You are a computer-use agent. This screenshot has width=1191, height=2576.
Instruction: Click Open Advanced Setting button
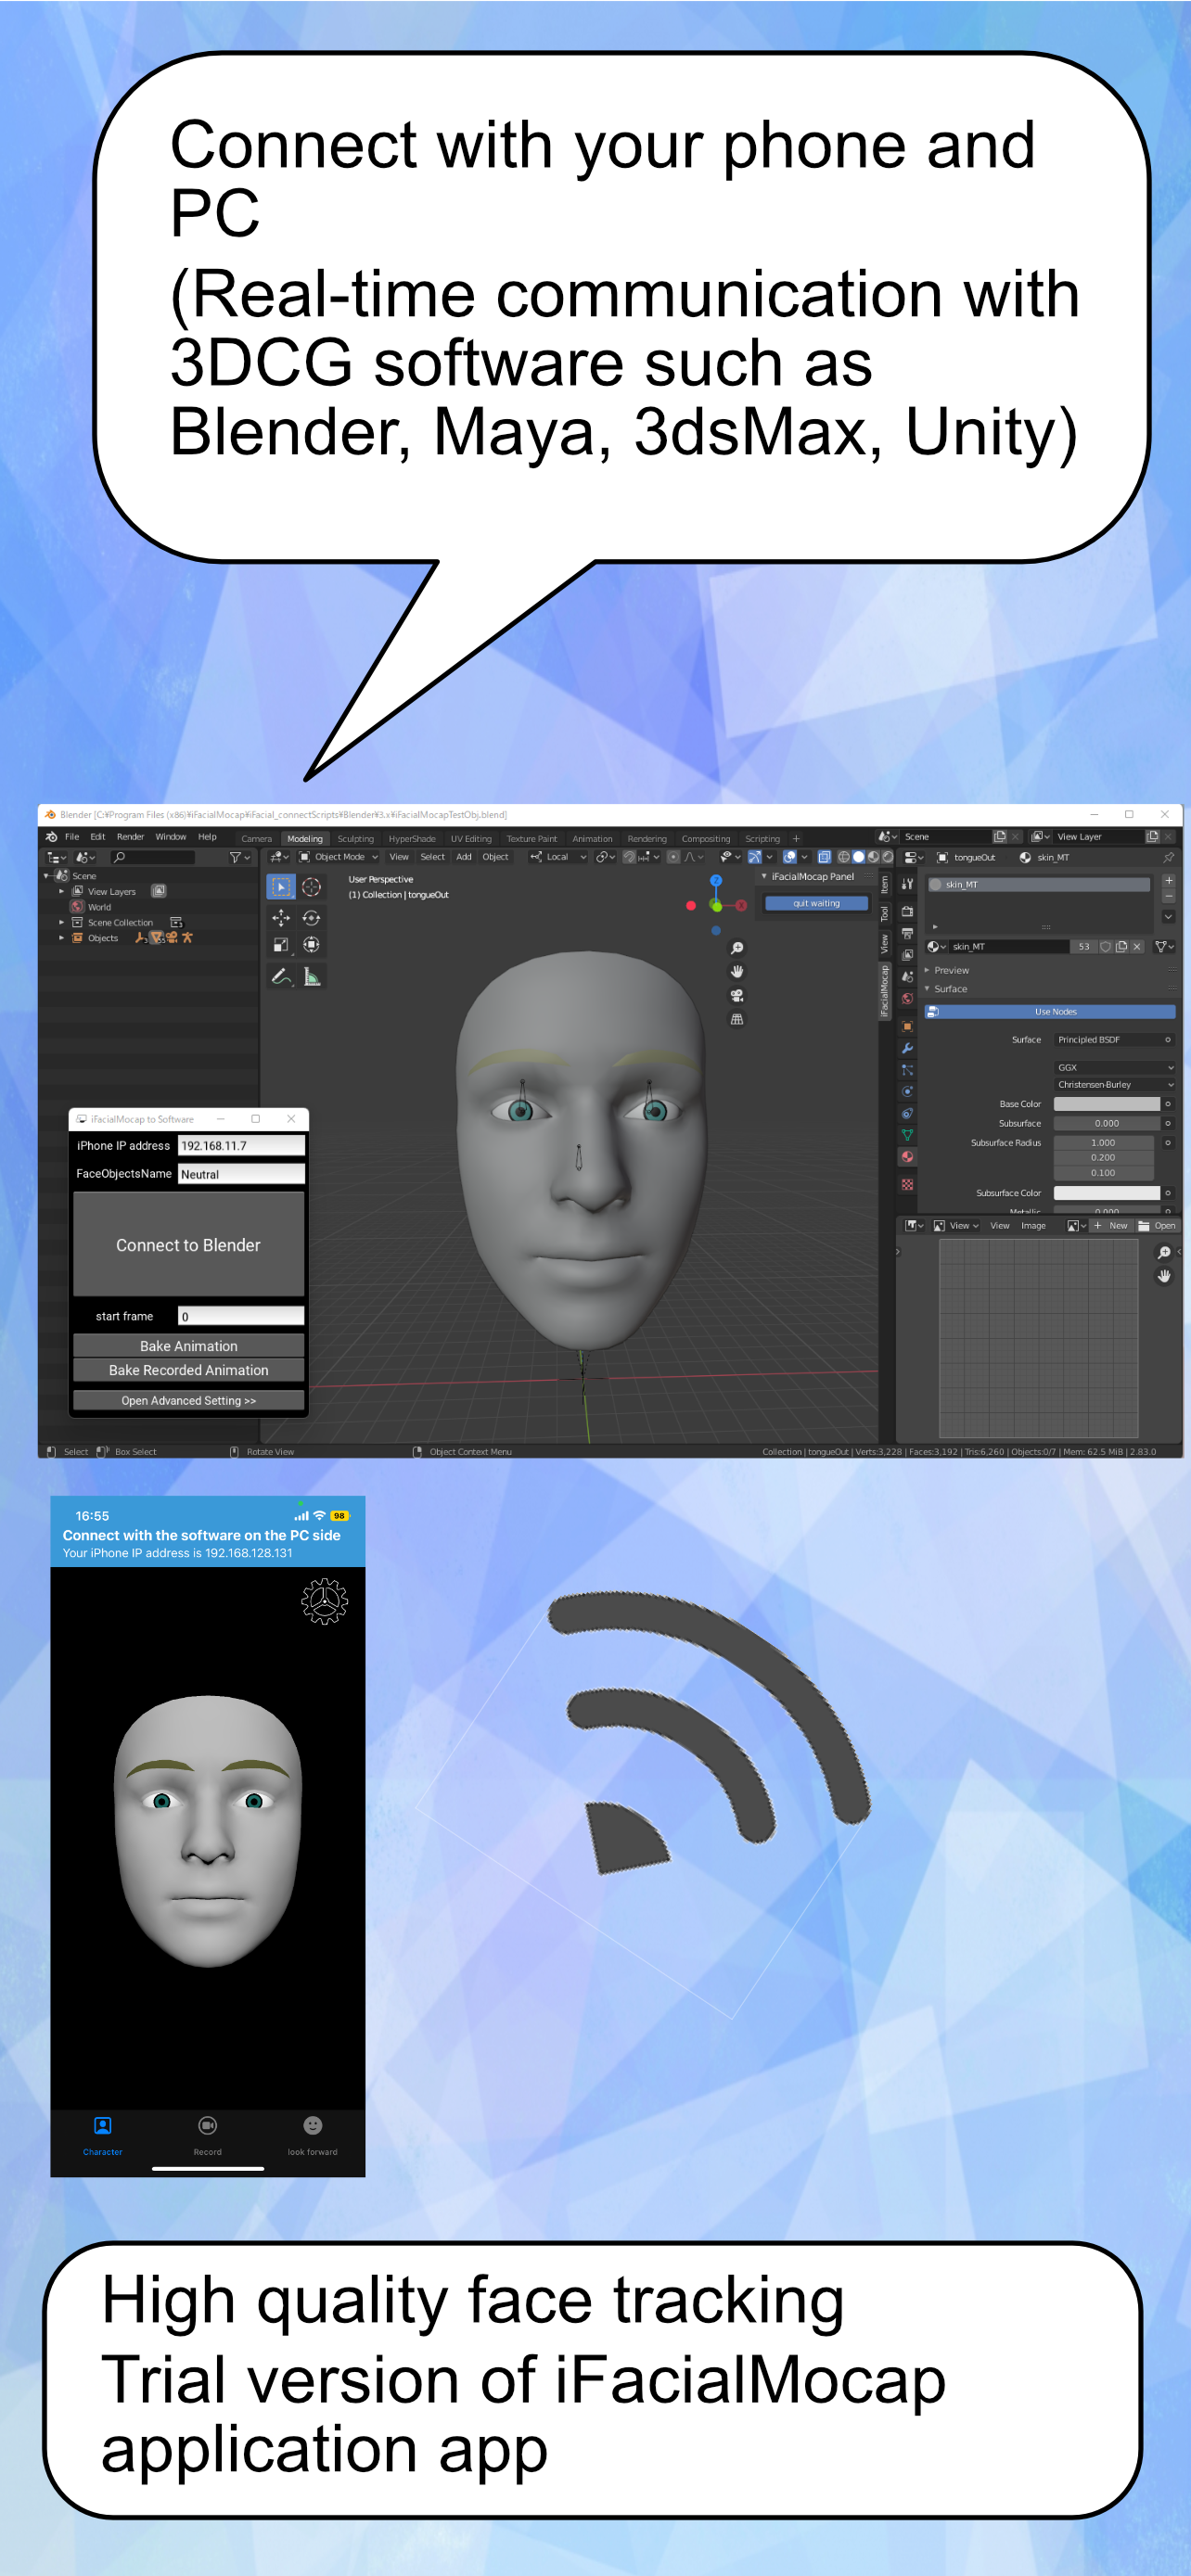tap(188, 1401)
